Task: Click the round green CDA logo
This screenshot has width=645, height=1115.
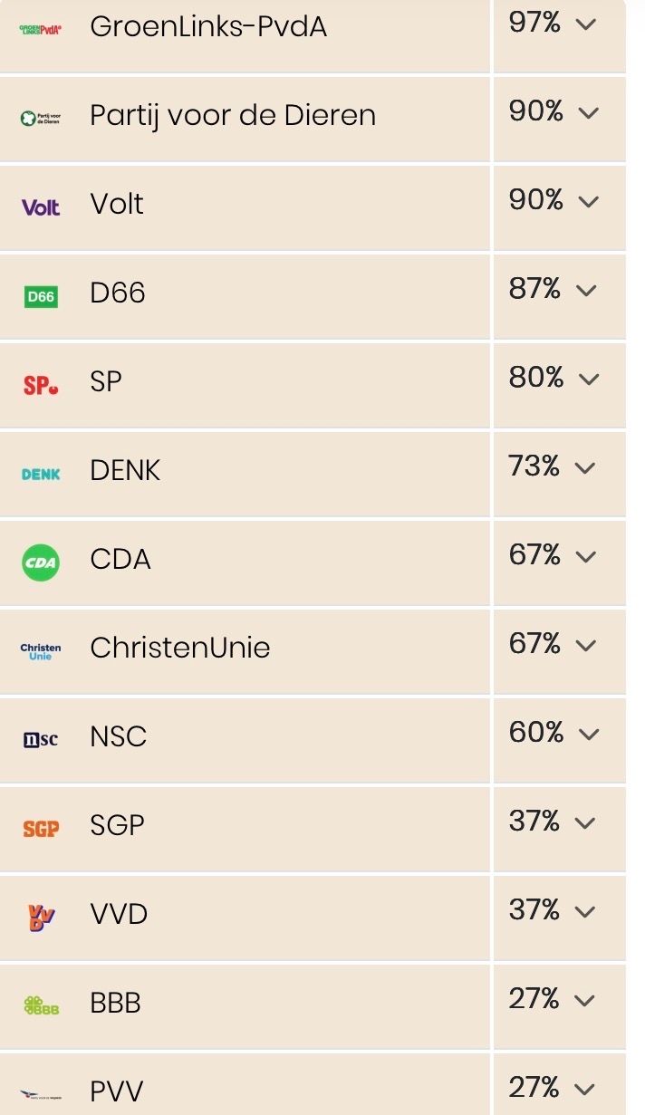Action: (x=41, y=562)
